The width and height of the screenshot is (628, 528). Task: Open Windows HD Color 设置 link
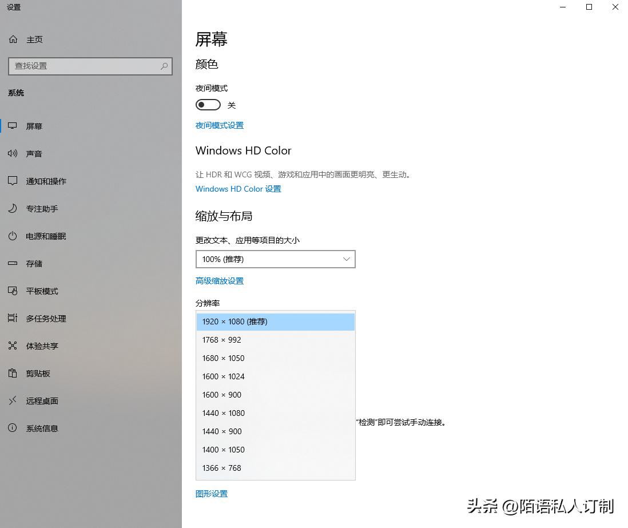point(238,189)
